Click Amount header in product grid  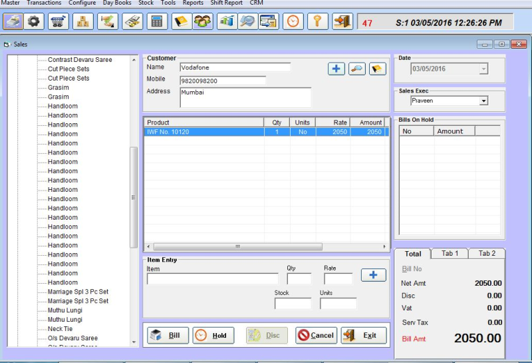coord(367,123)
